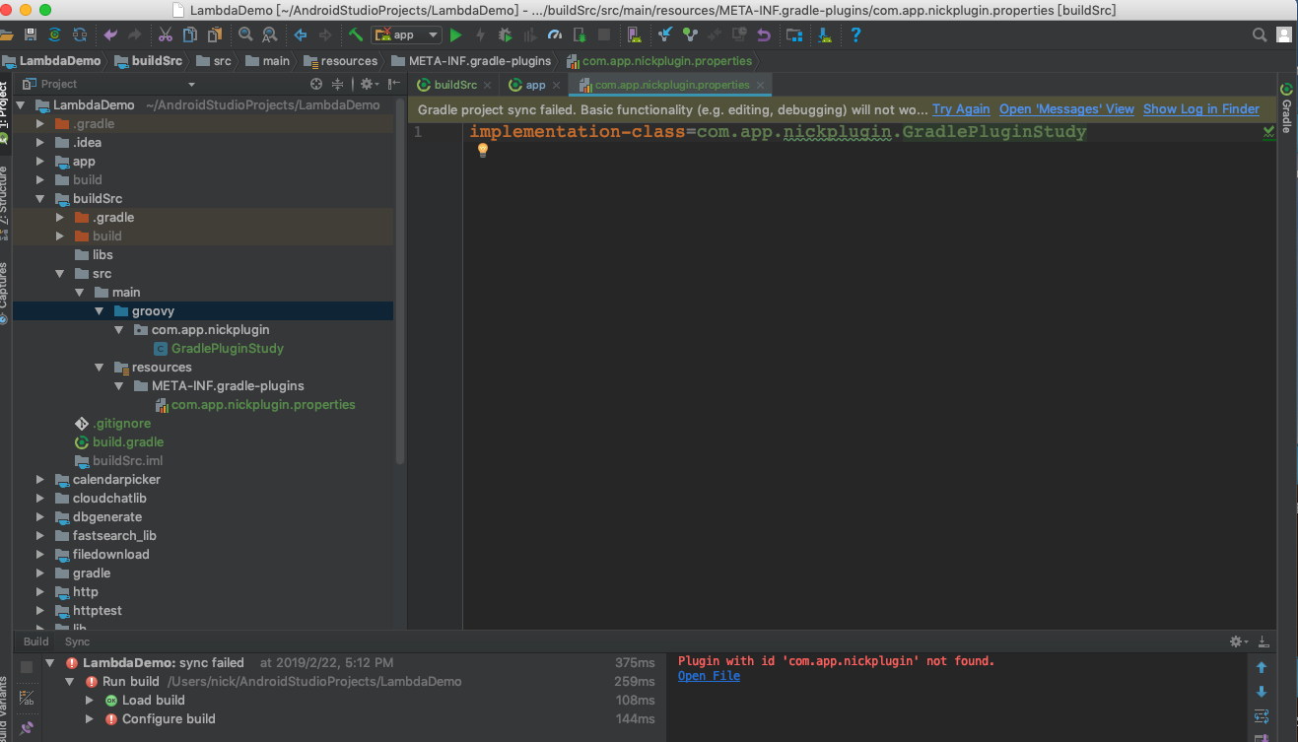
Task: Click the down arrow in Build output
Action: click(1262, 692)
